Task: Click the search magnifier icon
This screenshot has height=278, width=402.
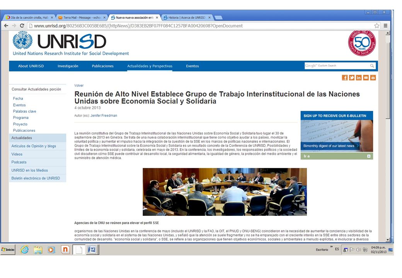Action: (372, 66)
